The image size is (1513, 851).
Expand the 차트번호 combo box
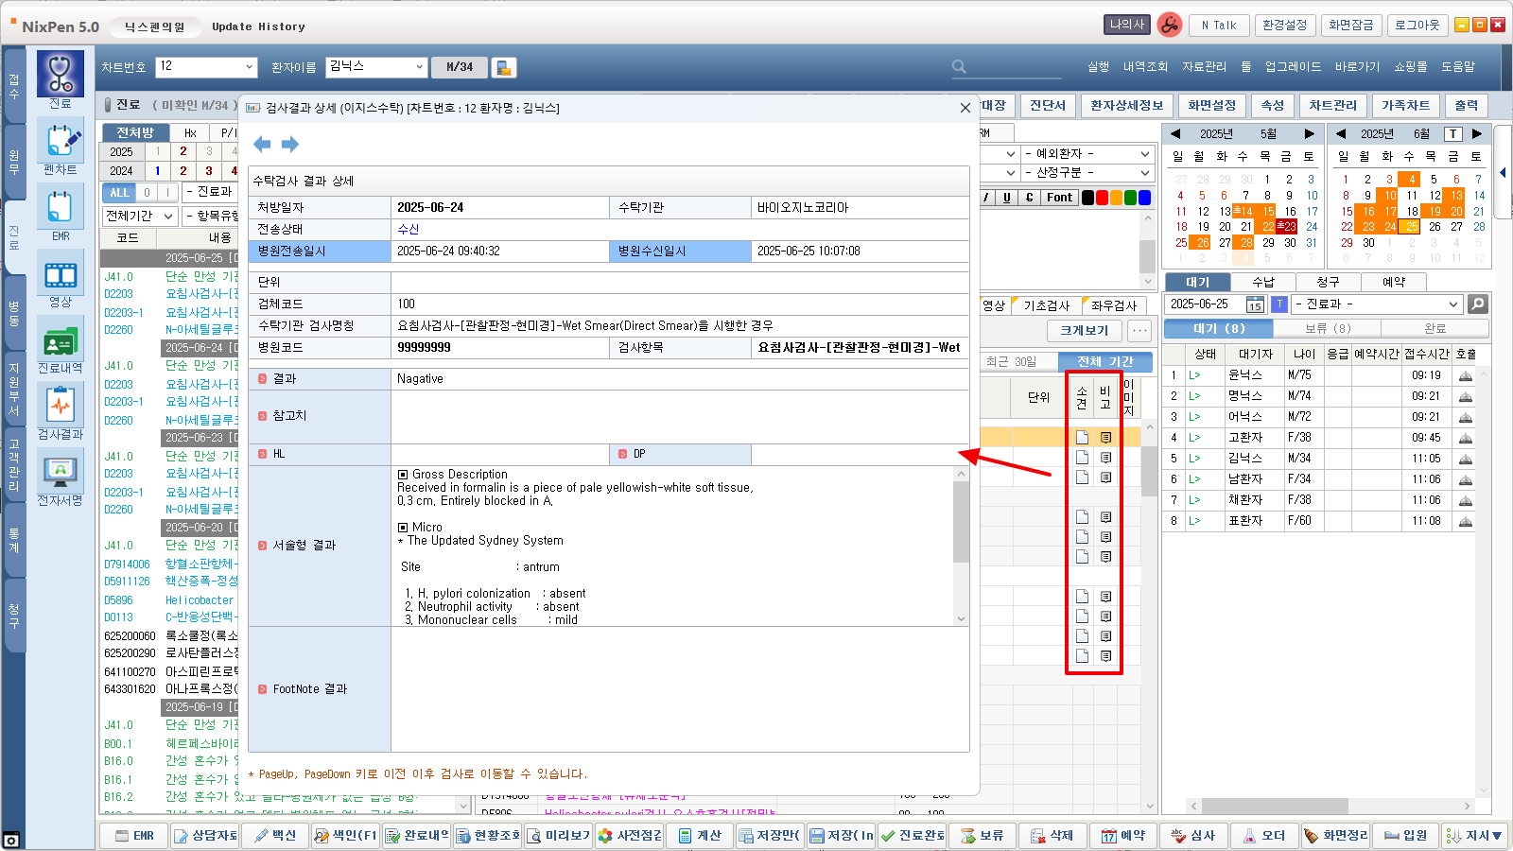coord(250,67)
